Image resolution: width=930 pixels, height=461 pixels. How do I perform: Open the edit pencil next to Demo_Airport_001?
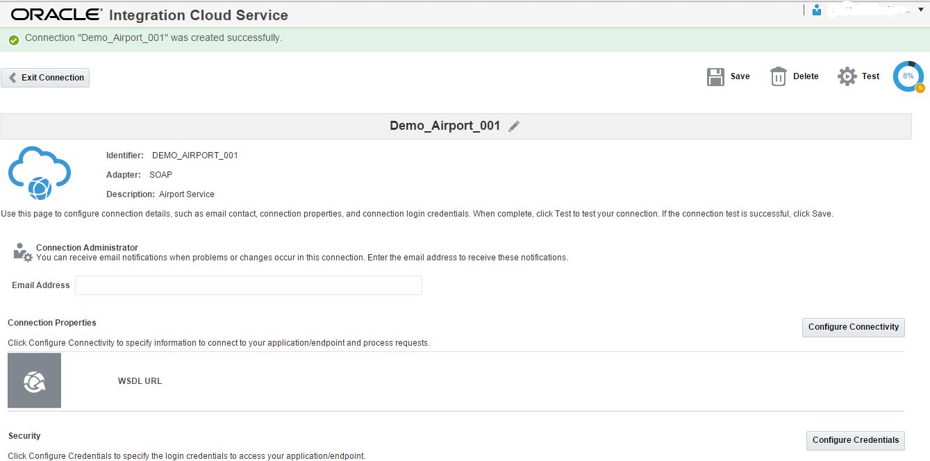pos(513,126)
